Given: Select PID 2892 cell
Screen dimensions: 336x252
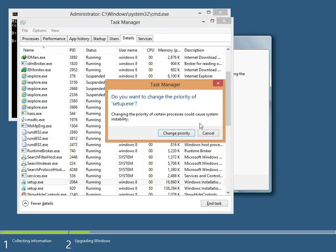Looking at the screenshot, I should click(x=73, y=57).
